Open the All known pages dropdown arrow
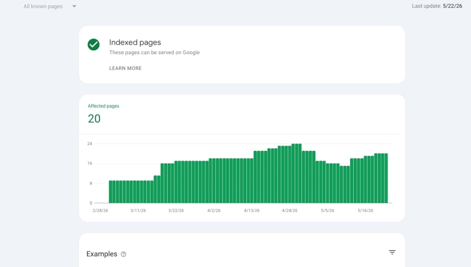 74,6
